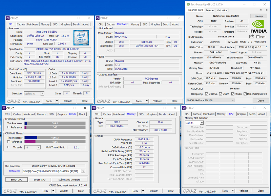Image resolution: width=271 pixels, height=196 pixels.
Task: Click the CPU-Z icon in the CPU tab window's title bar
Action: [8, 18]
